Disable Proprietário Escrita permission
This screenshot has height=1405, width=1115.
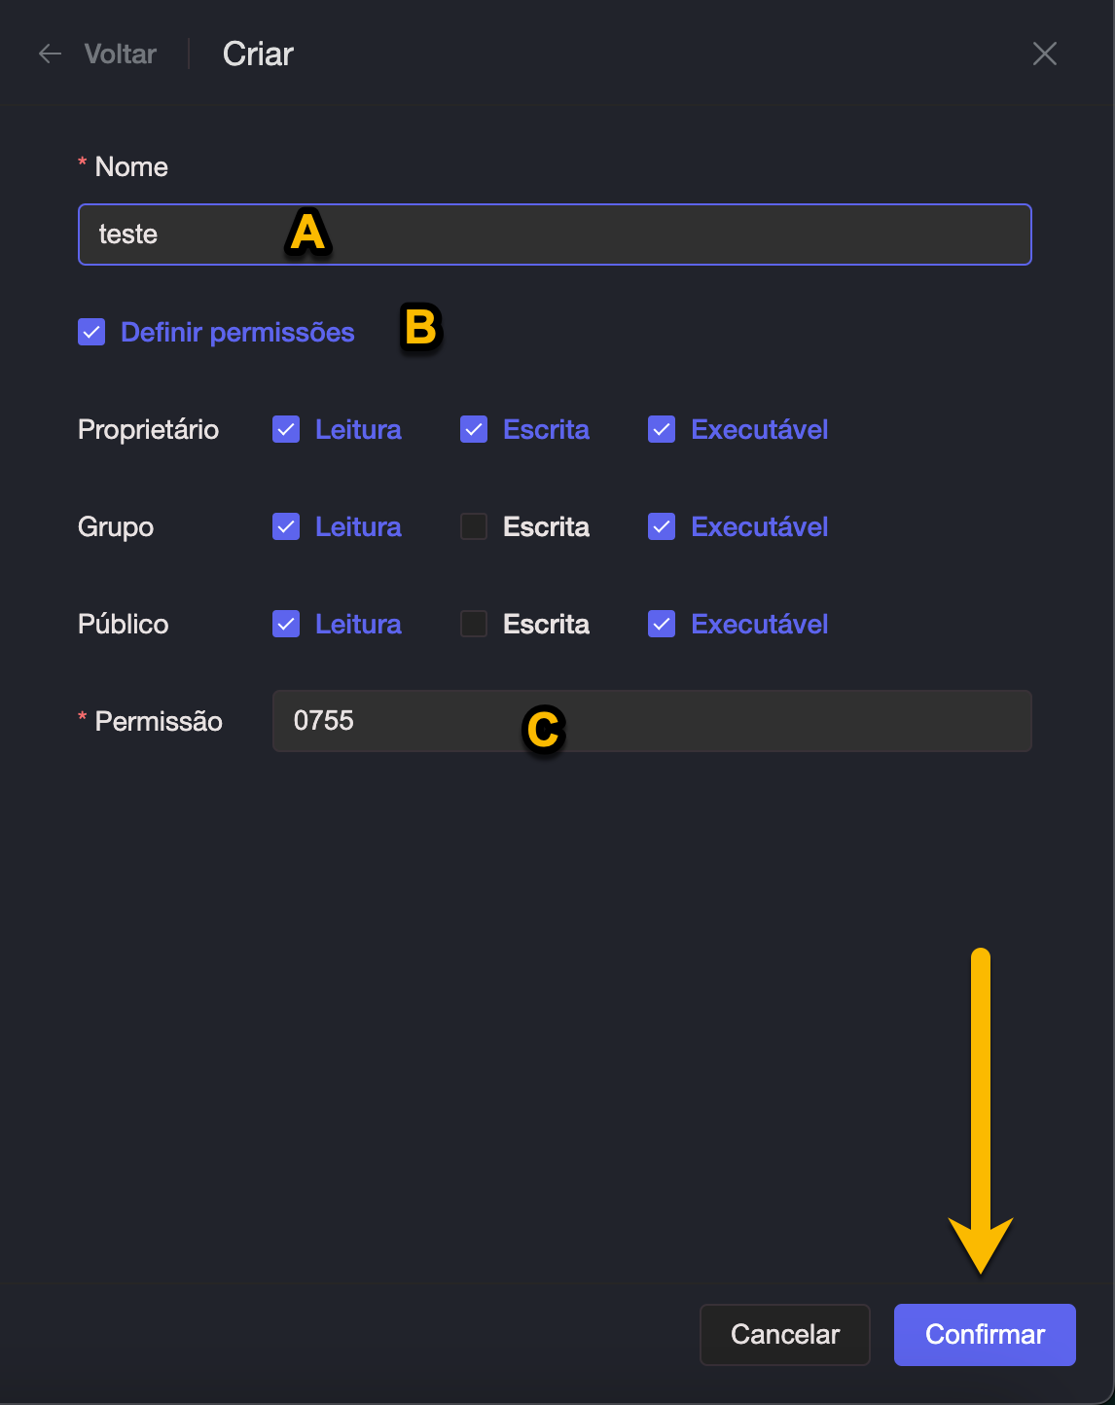point(474,429)
